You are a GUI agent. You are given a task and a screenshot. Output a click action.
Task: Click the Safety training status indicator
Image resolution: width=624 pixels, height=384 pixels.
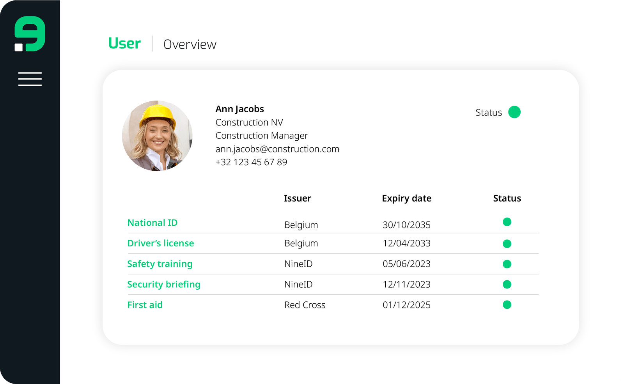pyautogui.click(x=507, y=264)
